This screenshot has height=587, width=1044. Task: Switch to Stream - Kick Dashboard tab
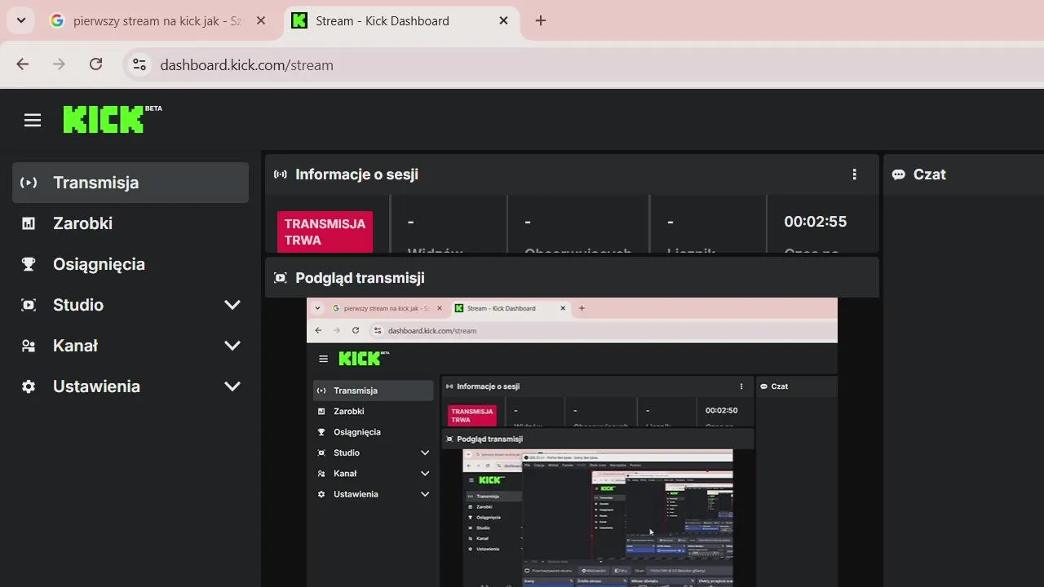coord(402,21)
